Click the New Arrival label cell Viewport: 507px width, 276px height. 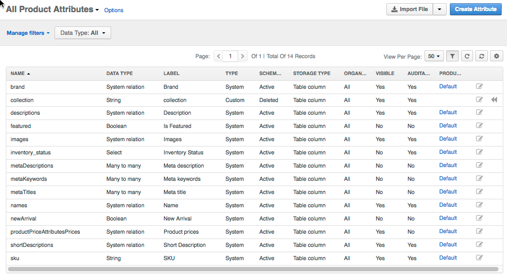point(177,218)
